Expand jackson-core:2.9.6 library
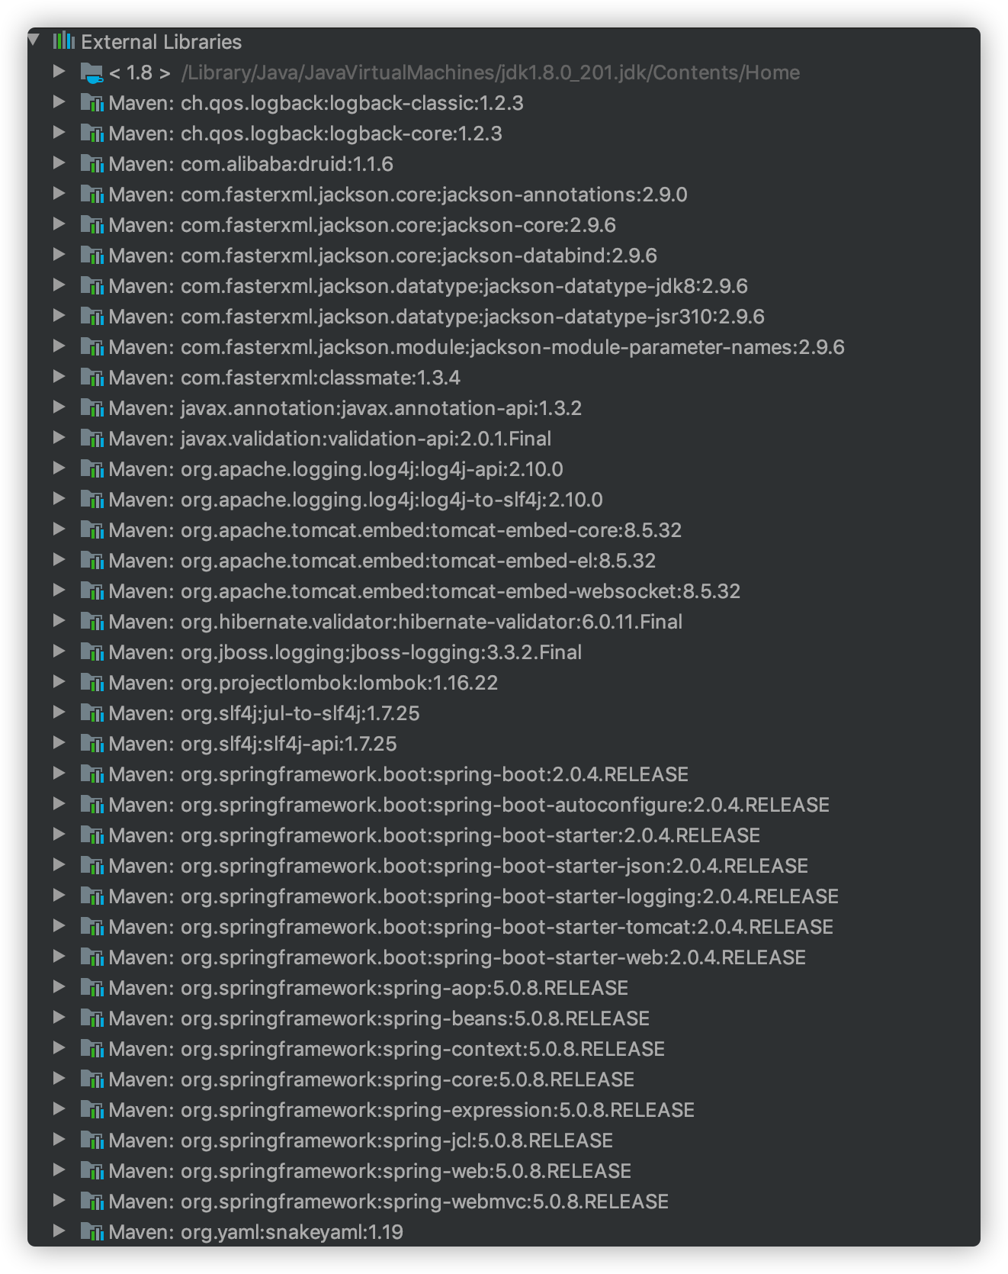 click(59, 224)
